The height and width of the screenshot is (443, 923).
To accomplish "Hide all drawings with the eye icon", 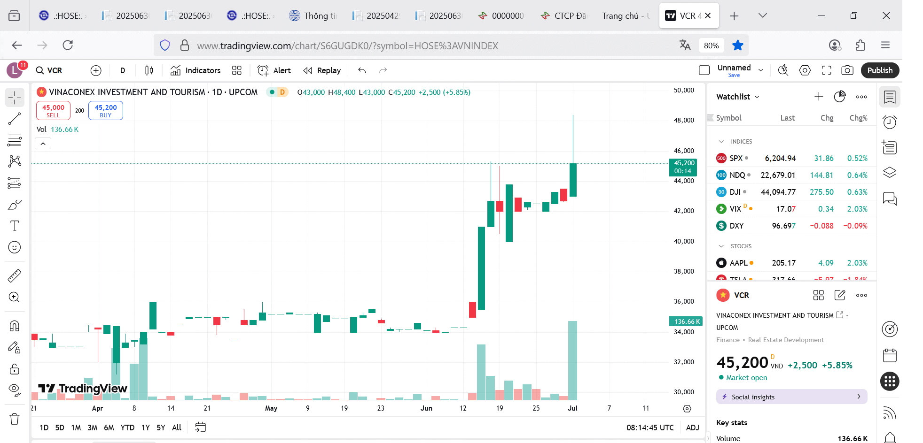I will (x=14, y=390).
